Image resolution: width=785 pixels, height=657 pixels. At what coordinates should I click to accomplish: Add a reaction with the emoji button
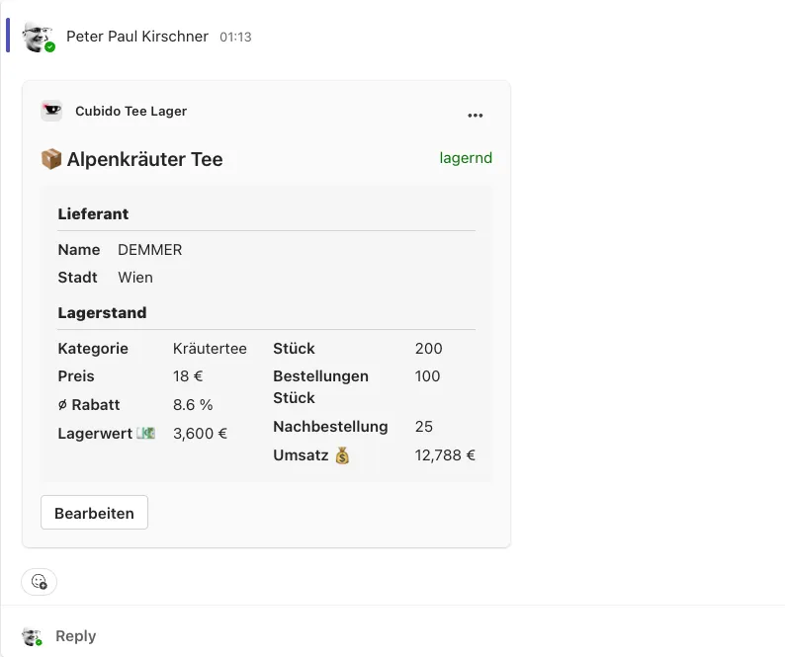[40, 581]
